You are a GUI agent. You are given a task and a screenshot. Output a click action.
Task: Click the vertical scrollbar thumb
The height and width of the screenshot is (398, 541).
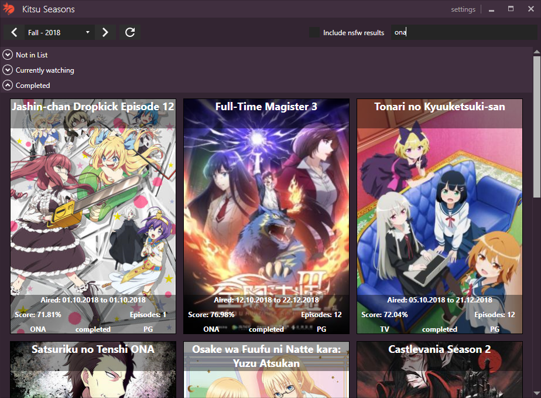pos(537,127)
